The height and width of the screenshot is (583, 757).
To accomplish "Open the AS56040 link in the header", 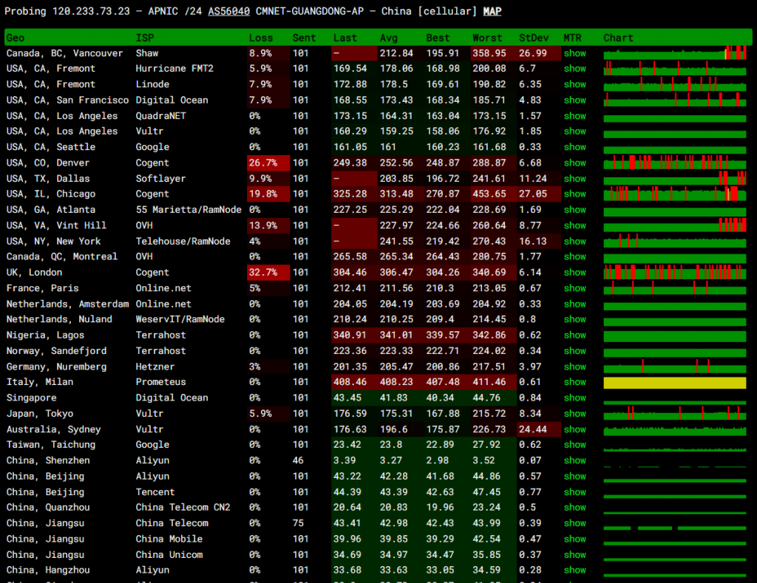I will coord(229,11).
